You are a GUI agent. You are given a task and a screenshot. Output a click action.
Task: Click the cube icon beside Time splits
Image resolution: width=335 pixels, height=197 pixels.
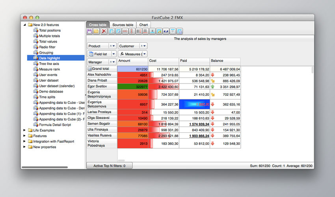36,97
